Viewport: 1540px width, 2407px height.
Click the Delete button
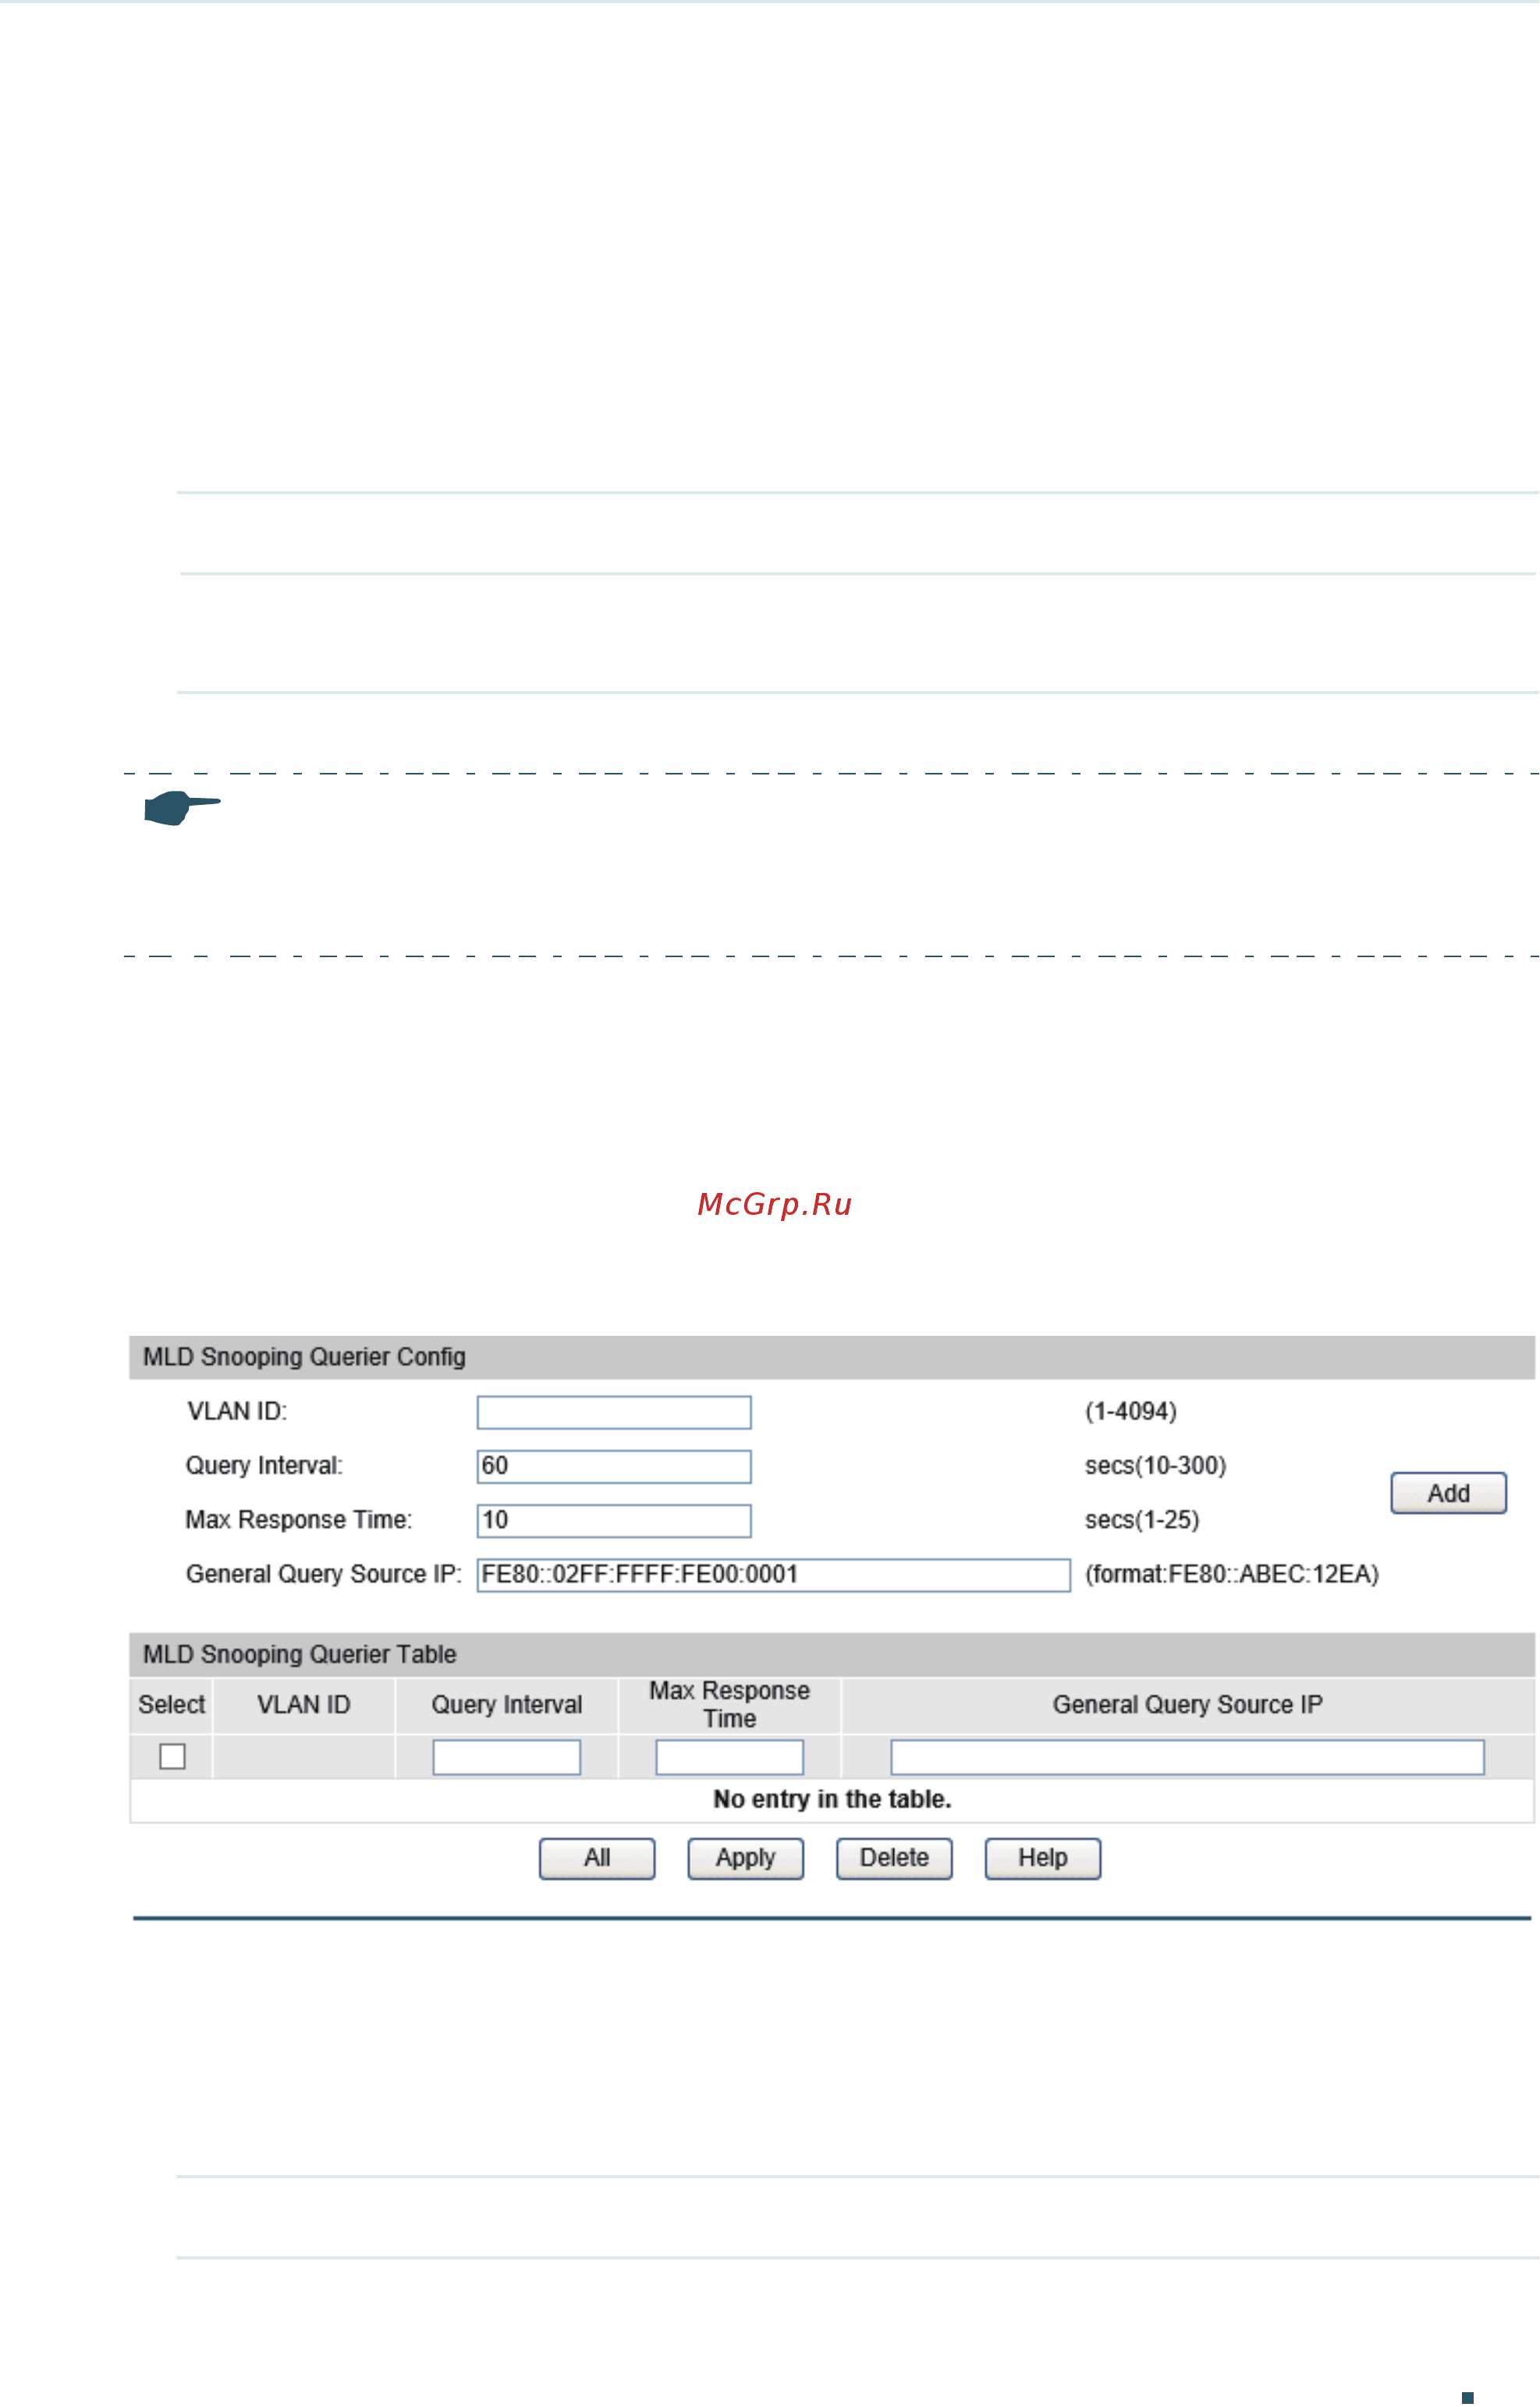pyautogui.click(x=894, y=1859)
